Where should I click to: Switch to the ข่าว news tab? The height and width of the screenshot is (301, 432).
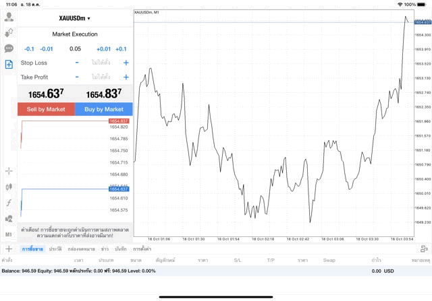click(105, 249)
